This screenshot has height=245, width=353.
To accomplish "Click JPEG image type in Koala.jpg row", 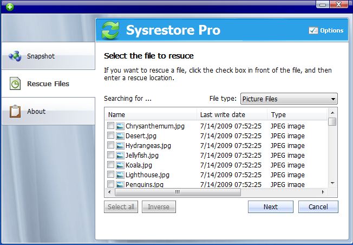I will [287, 165].
